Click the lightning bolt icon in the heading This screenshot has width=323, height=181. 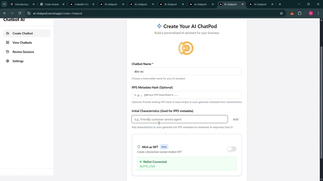[x=159, y=26]
